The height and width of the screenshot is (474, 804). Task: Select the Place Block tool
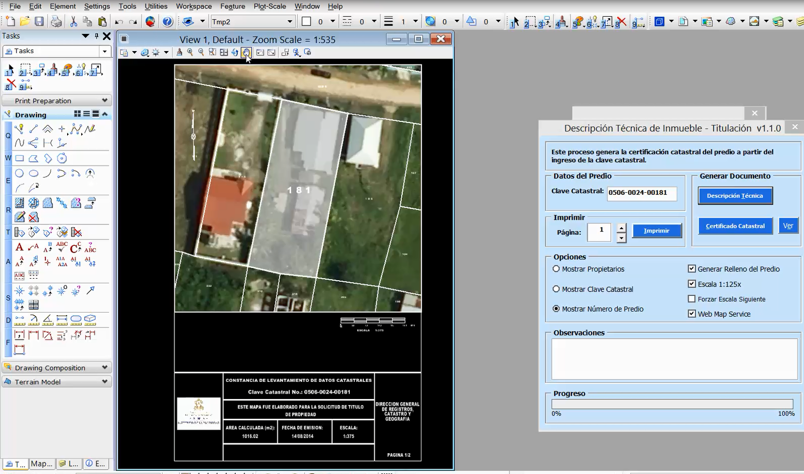point(19,158)
